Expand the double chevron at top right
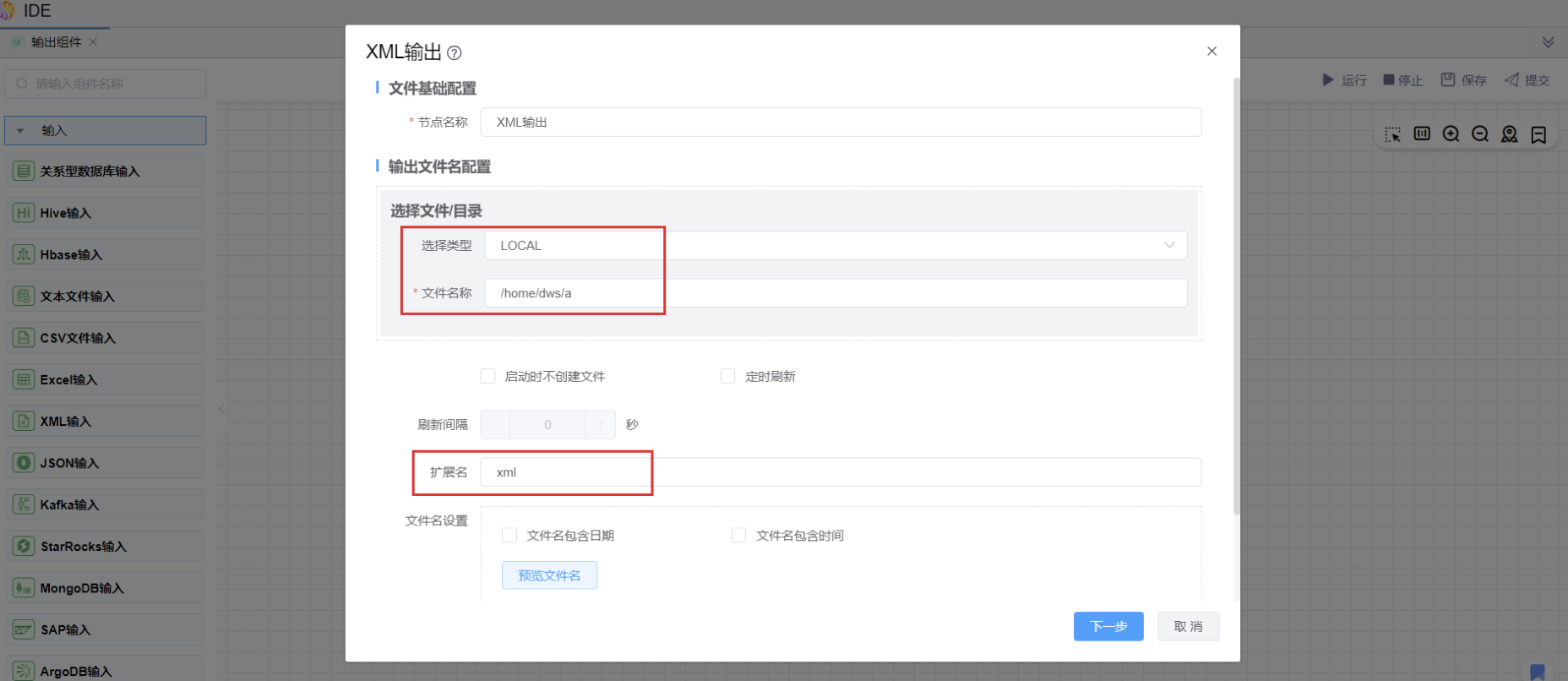The width and height of the screenshot is (1568, 681). (1548, 42)
